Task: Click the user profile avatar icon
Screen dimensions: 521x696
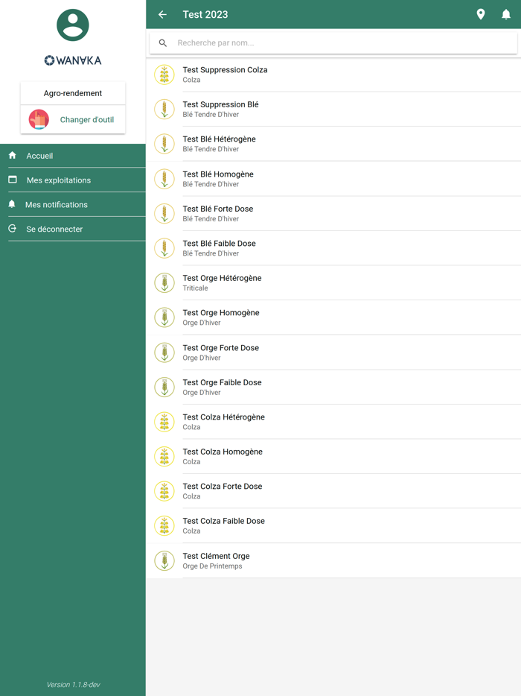Action: pyautogui.click(x=73, y=25)
